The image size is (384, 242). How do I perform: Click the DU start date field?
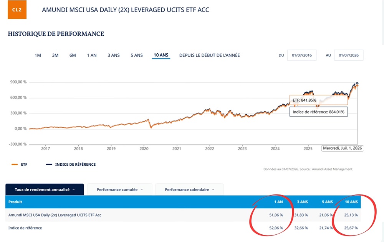pos(302,55)
